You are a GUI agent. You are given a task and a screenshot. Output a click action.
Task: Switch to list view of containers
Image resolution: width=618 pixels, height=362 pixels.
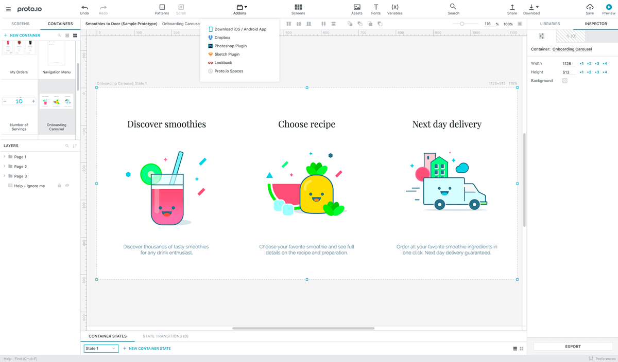coord(67,35)
